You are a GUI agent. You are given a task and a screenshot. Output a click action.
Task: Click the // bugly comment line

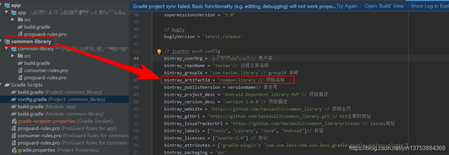174,29
